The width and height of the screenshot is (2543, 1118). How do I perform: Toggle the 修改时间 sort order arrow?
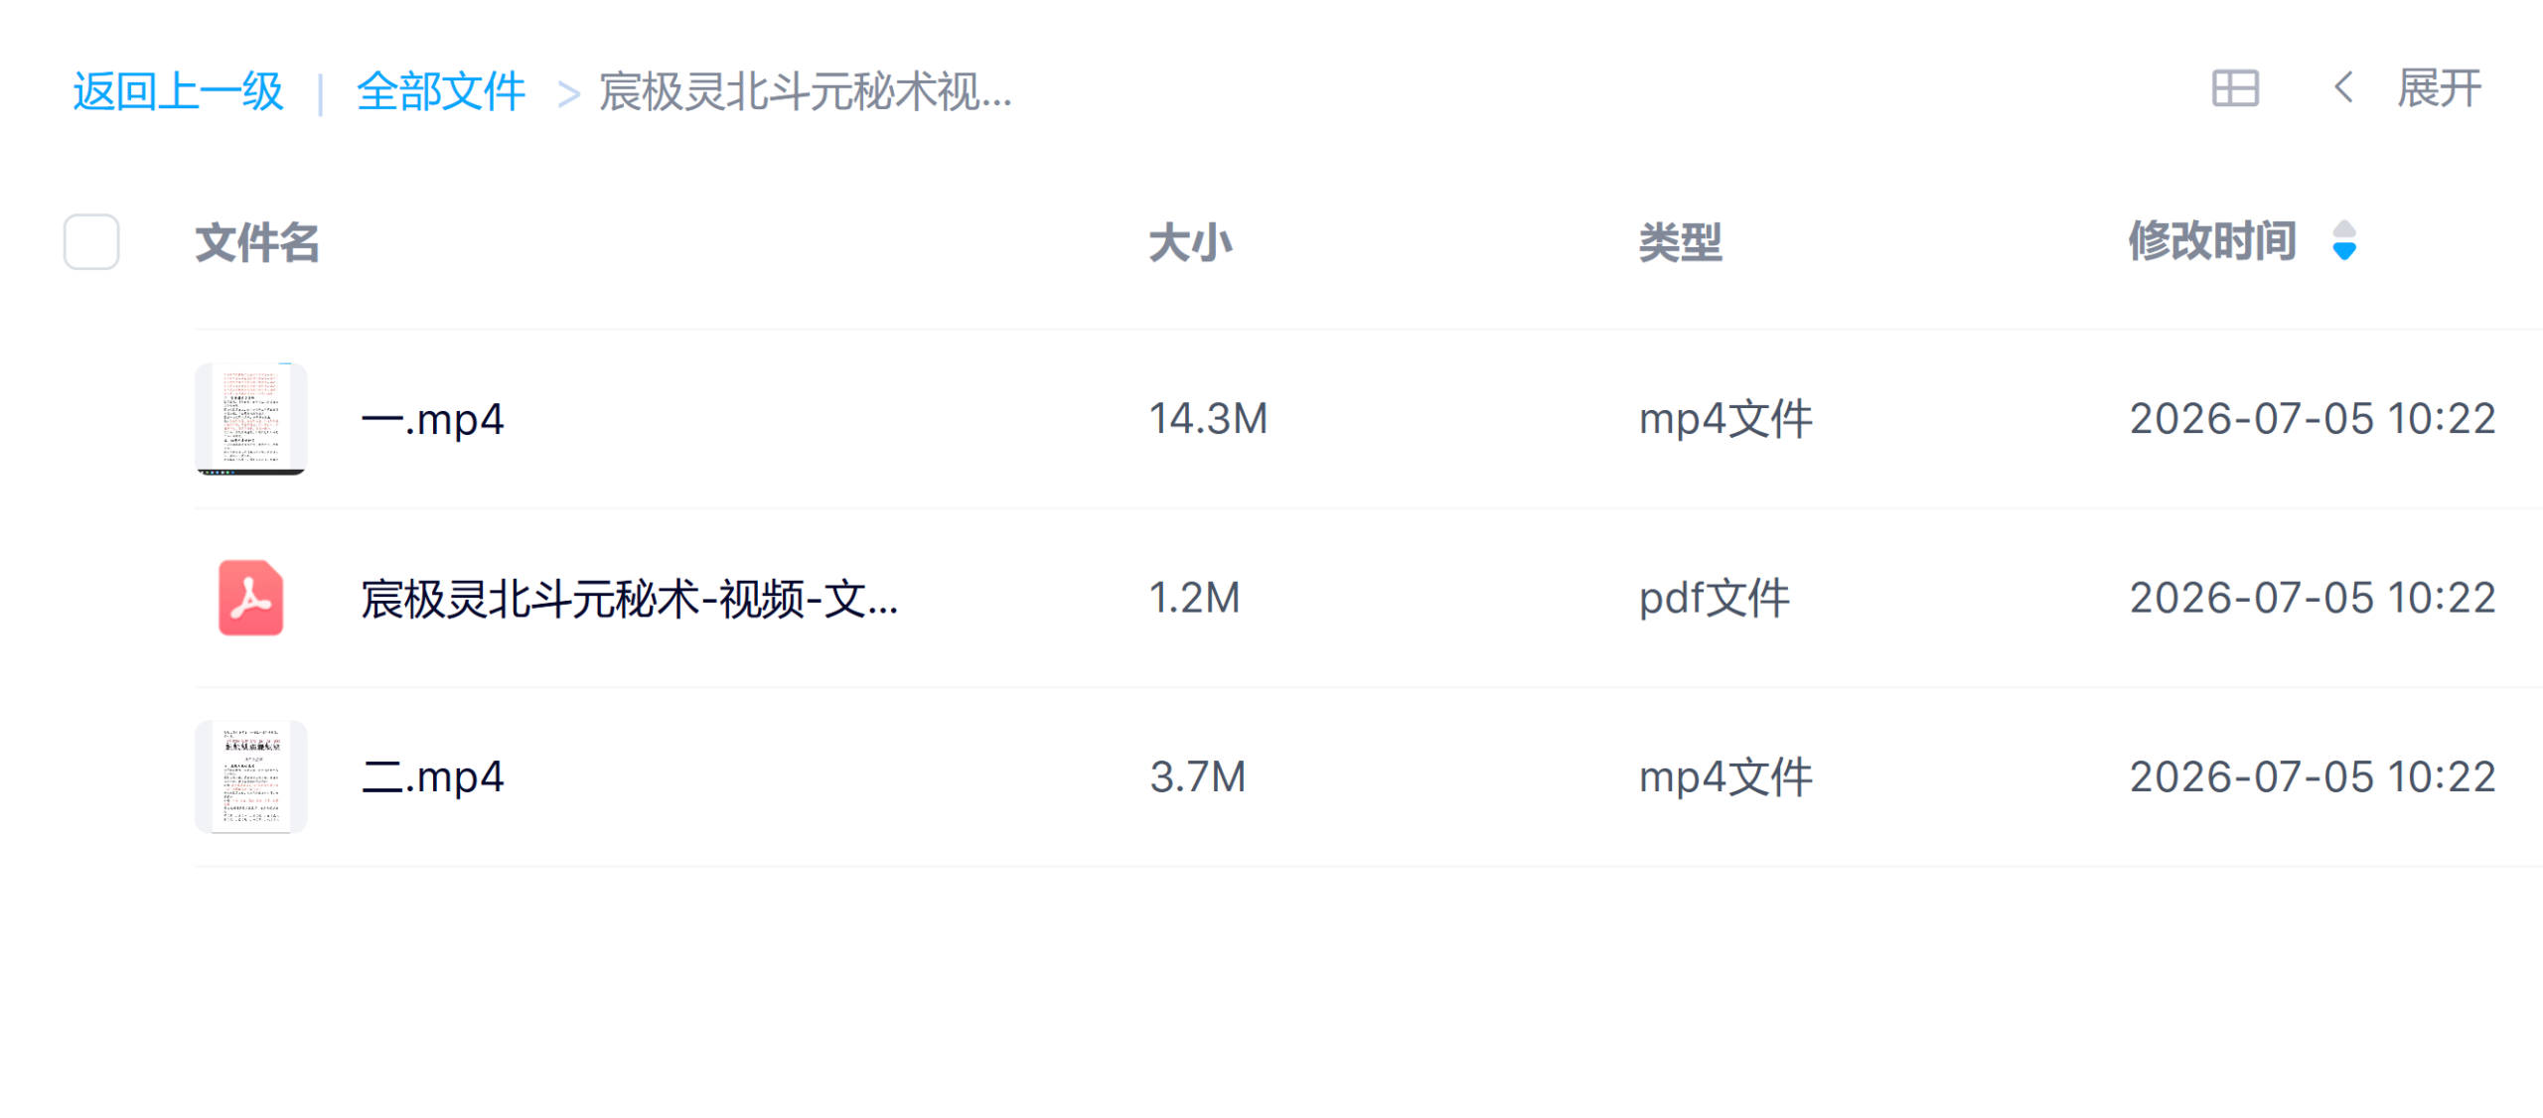[2344, 241]
